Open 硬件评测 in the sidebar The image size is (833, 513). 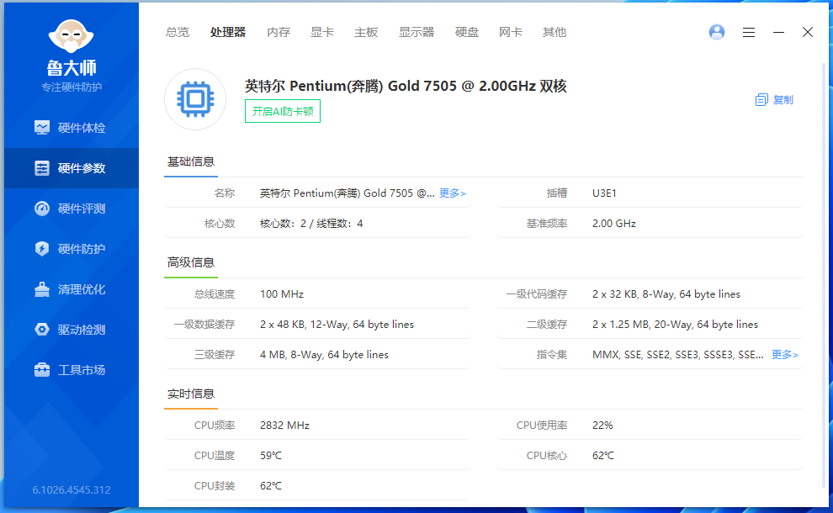tap(72, 209)
